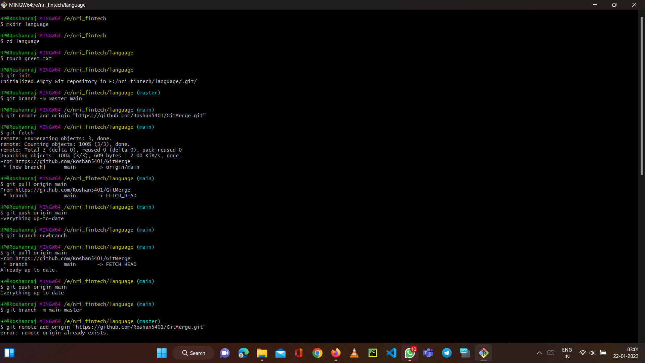Open Wi-Fi network settings flyout
The width and height of the screenshot is (645, 363).
[x=583, y=353]
